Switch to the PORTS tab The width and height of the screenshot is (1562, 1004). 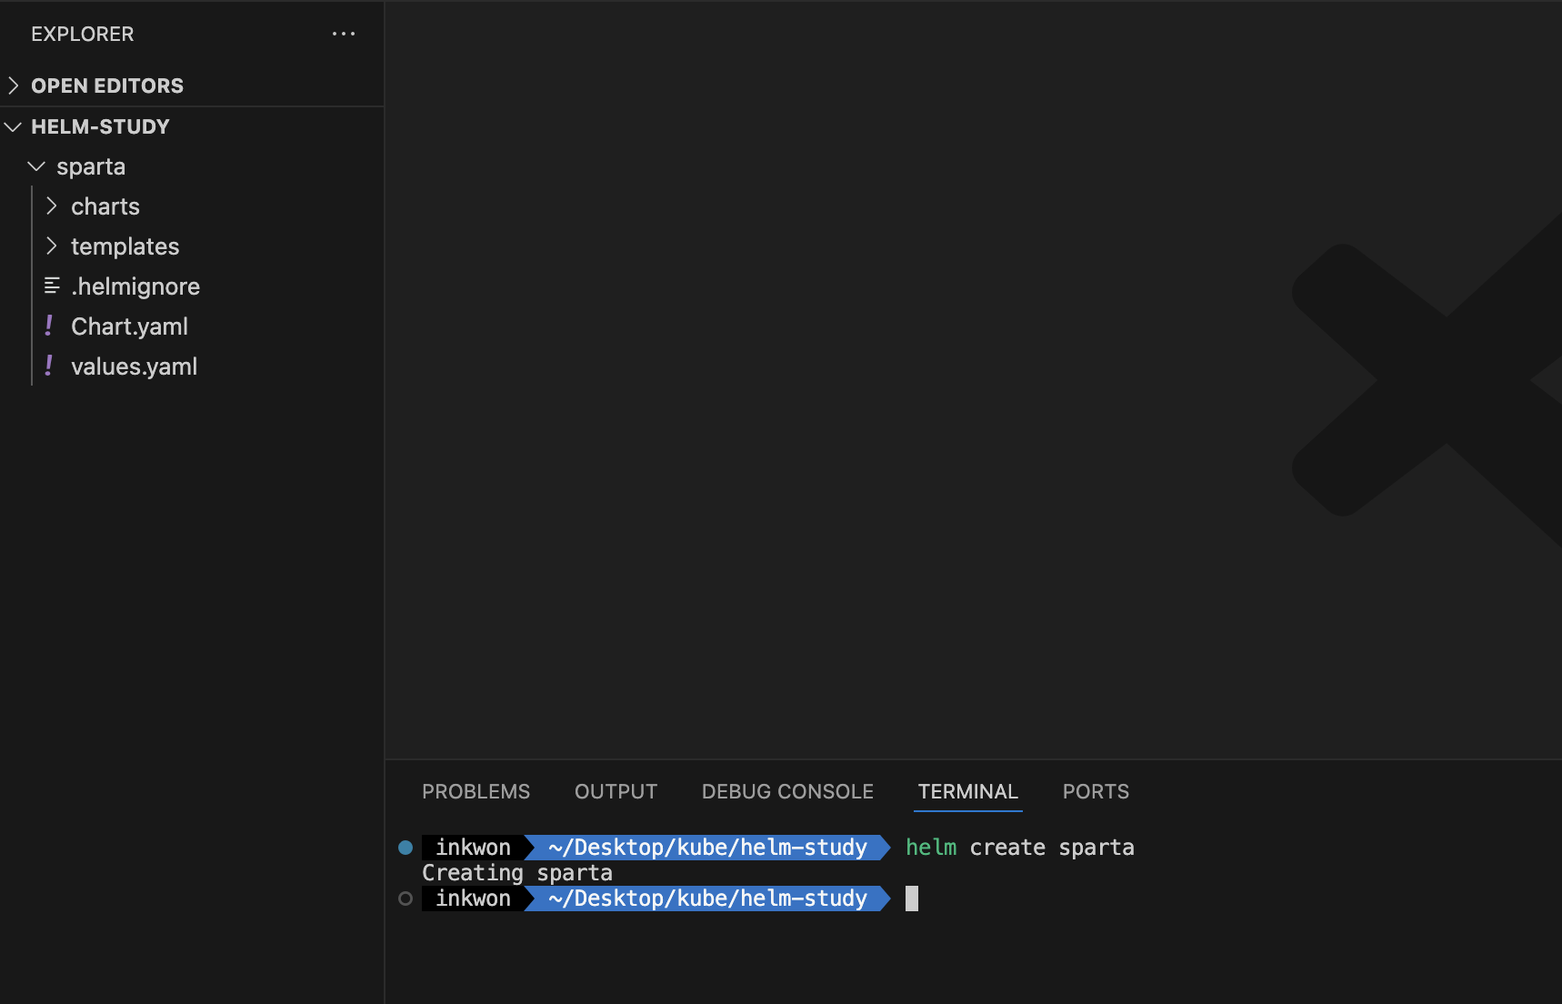coord(1096,792)
